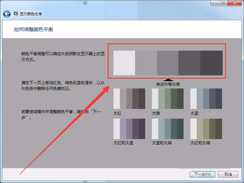This screenshot has height=183, width=244.
Task: Click the 太红 caption label
Action: (x=118, y=113)
